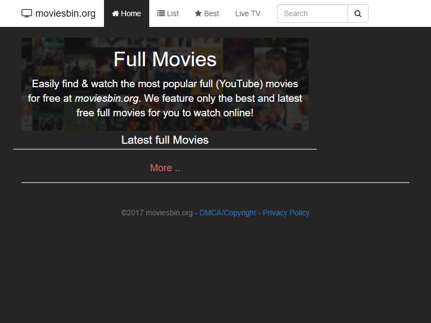Open the List menu item
The width and height of the screenshot is (431, 323).
click(168, 13)
